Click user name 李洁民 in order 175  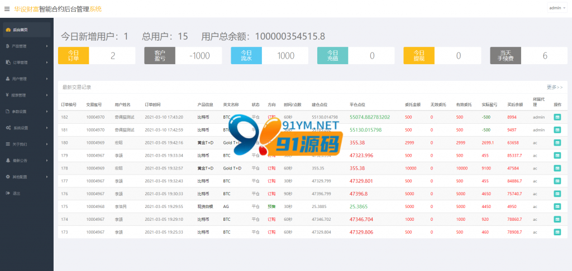(120, 206)
